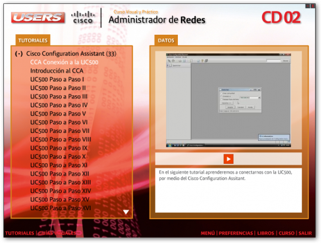Collapse the Cisco Configuration Assistant list
The width and height of the screenshot is (321, 243).
pos(19,53)
